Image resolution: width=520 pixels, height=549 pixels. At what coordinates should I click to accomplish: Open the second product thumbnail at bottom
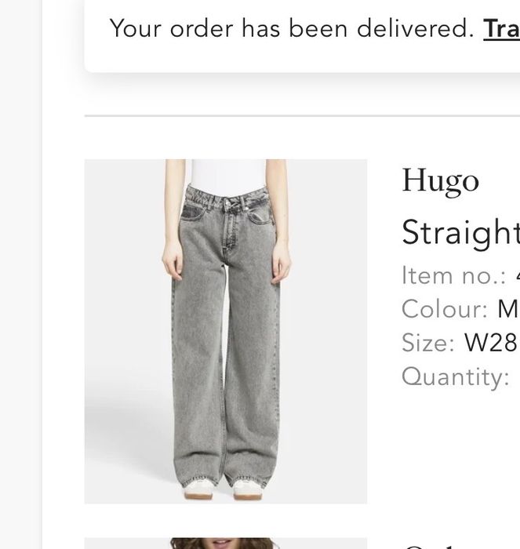coord(226,544)
